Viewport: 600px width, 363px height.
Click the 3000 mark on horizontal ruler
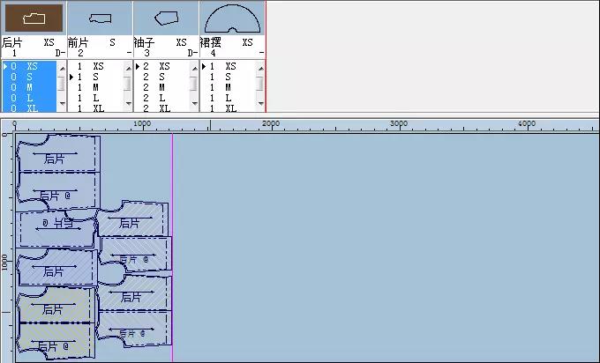pos(398,124)
